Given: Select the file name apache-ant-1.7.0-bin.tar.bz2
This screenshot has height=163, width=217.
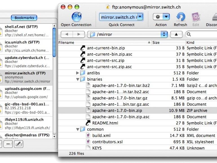Looking at the screenshot, I should [121, 85].
